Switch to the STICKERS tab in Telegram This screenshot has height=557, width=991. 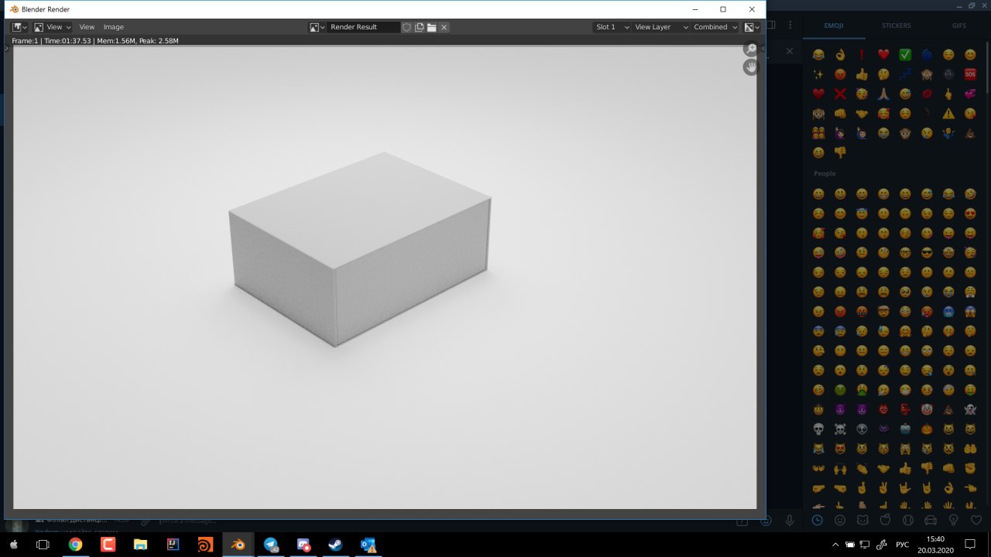coord(897,26)
